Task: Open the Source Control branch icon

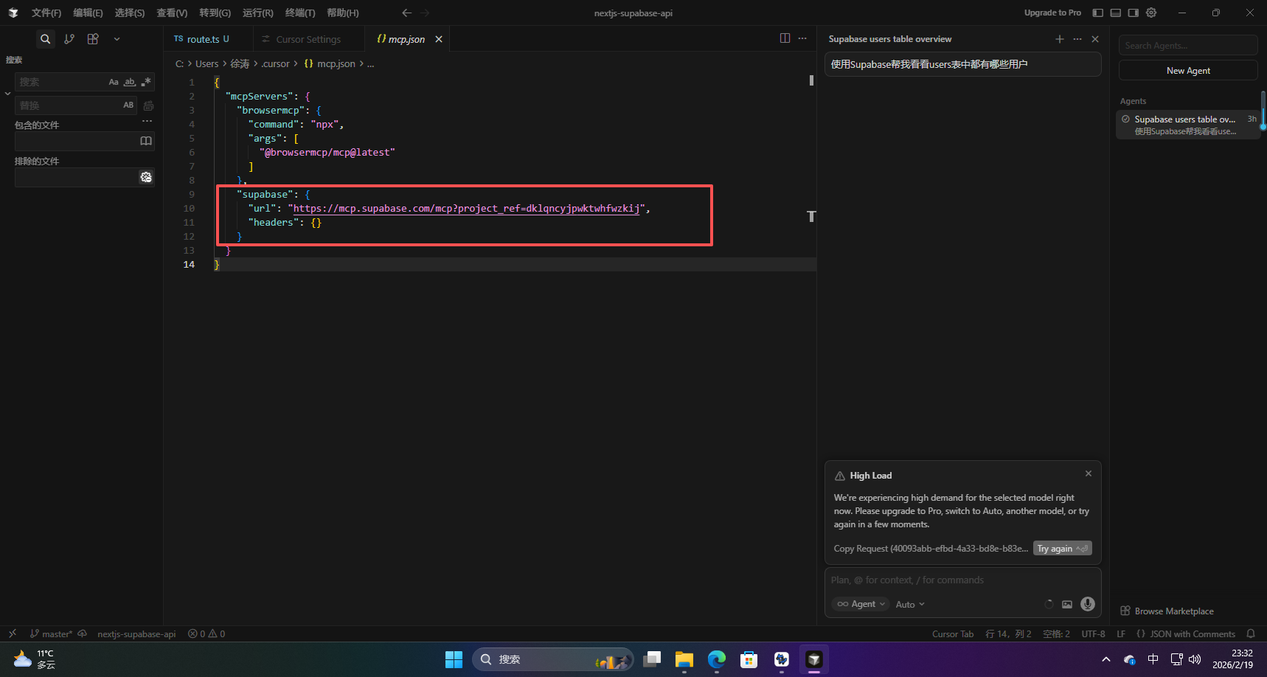Action: 69,39
